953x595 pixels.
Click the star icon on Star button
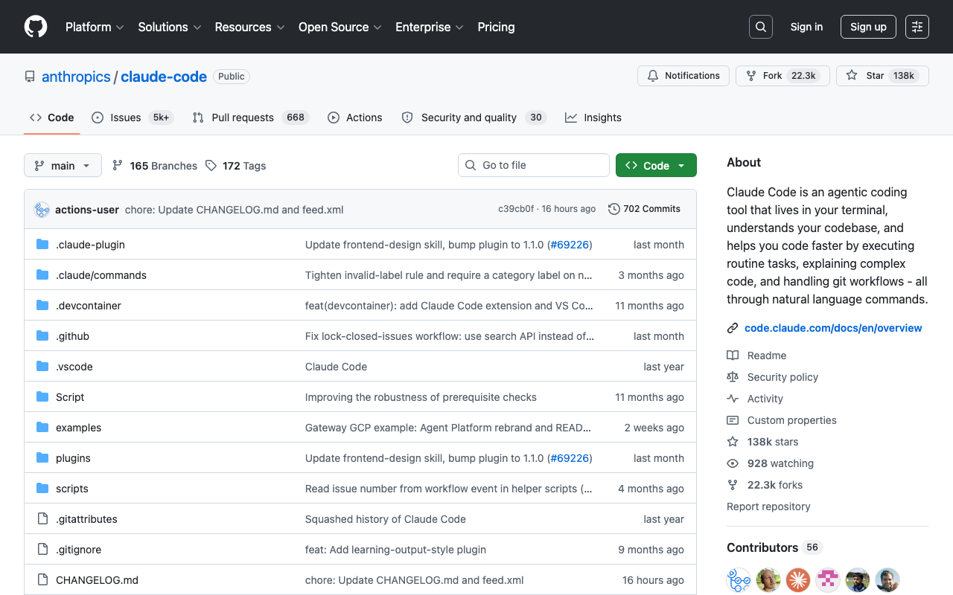click(x=852, y=76)
